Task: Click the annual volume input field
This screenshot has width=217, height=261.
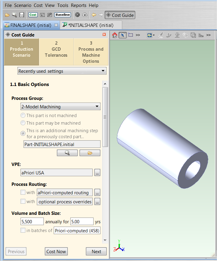Action: coord(32,222)
